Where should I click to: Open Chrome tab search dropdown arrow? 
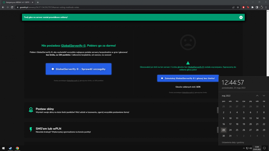click(246, 2)
